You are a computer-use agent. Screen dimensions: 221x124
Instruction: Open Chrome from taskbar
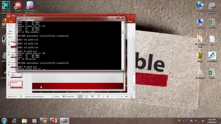(44, 121)
